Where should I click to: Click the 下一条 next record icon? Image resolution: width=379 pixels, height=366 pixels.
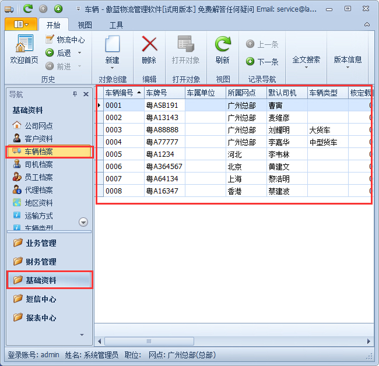pyautogui.click(x=250, y=61)
